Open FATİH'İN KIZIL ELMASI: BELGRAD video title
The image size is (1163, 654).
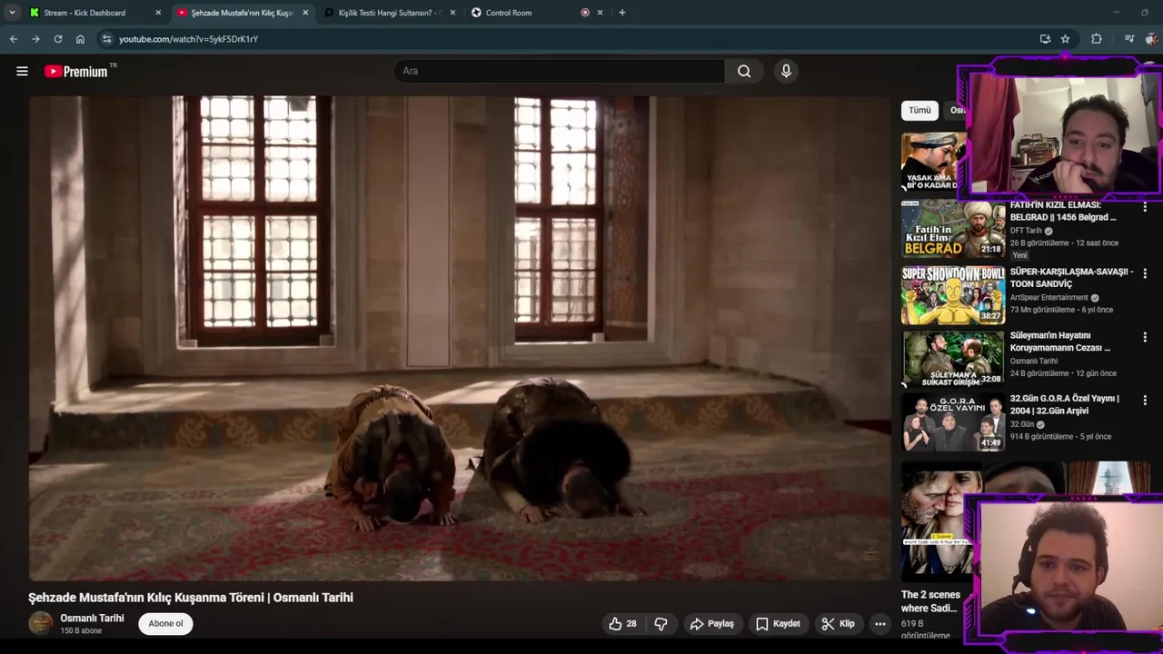coord(1063,211)
